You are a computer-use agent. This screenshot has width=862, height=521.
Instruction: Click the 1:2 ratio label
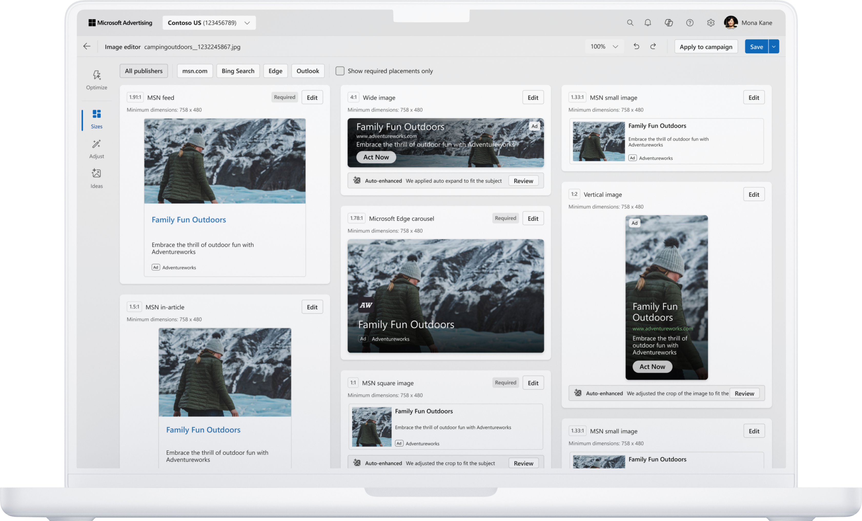pos(574,194)
